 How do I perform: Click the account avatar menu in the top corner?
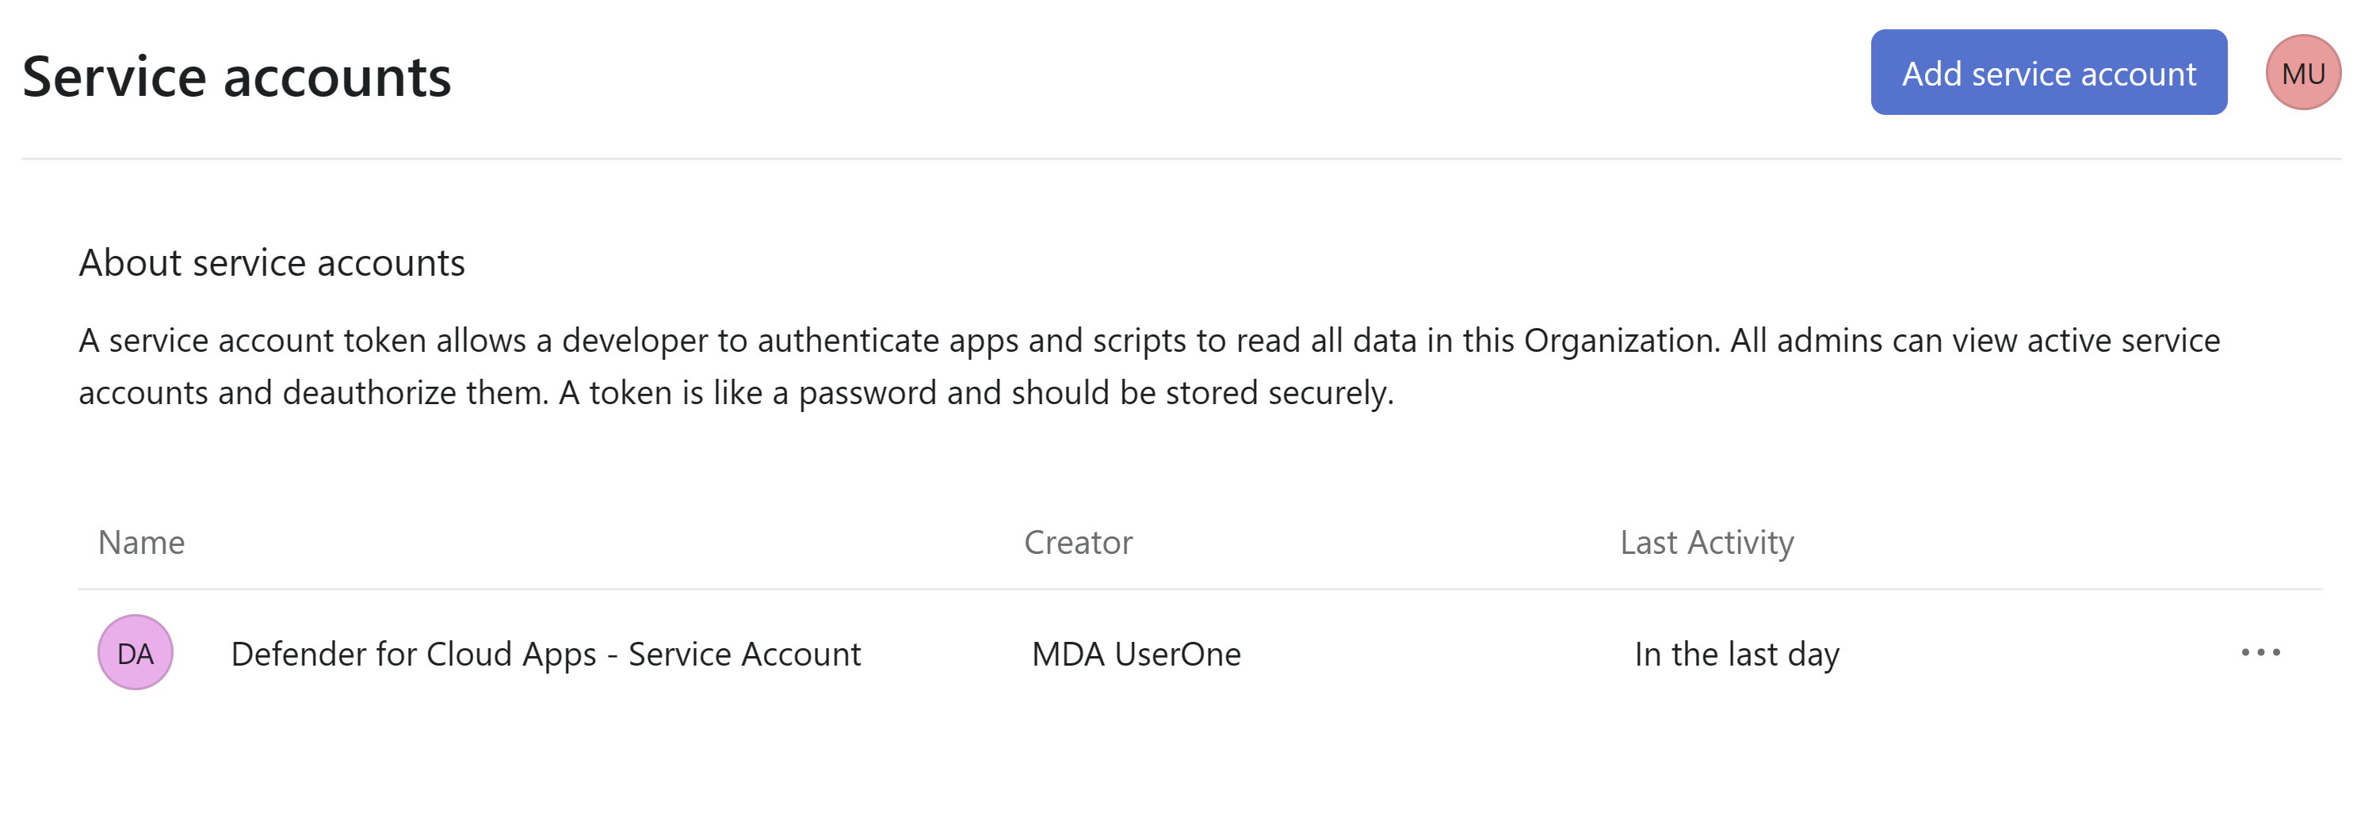(2304, 71)
